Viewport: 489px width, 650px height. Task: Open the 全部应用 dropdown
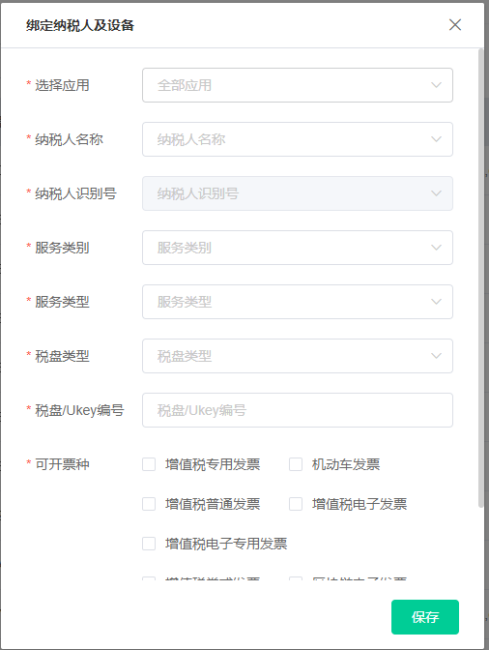[298, 85]
